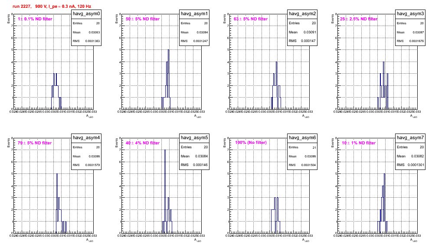
Task: Click the histogram peak in havg_asym1 plot
Action: click(x=168, y=79)
